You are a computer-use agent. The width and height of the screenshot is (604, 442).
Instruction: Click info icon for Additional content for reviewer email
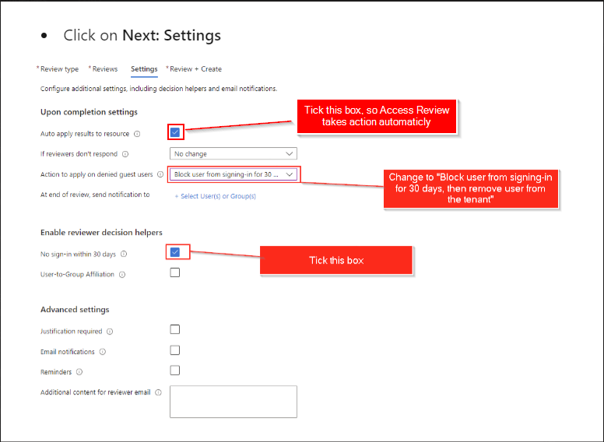tap(158, 392)
